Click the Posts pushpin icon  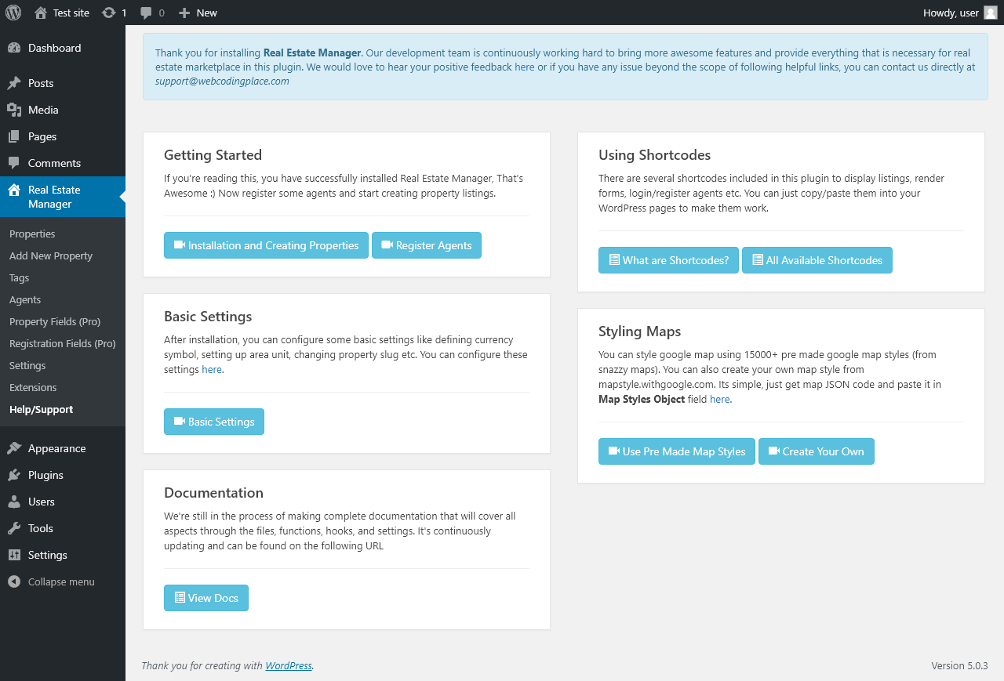[x=14, y=83]
